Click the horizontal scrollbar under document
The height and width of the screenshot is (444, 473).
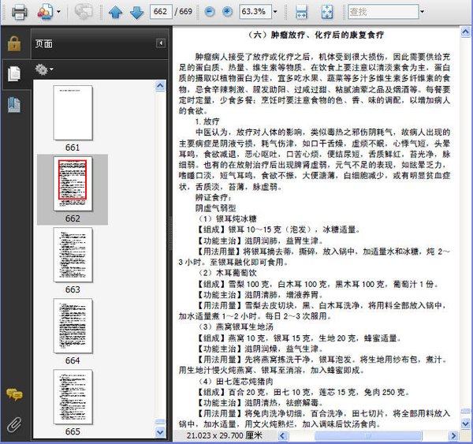click(367, 435)
